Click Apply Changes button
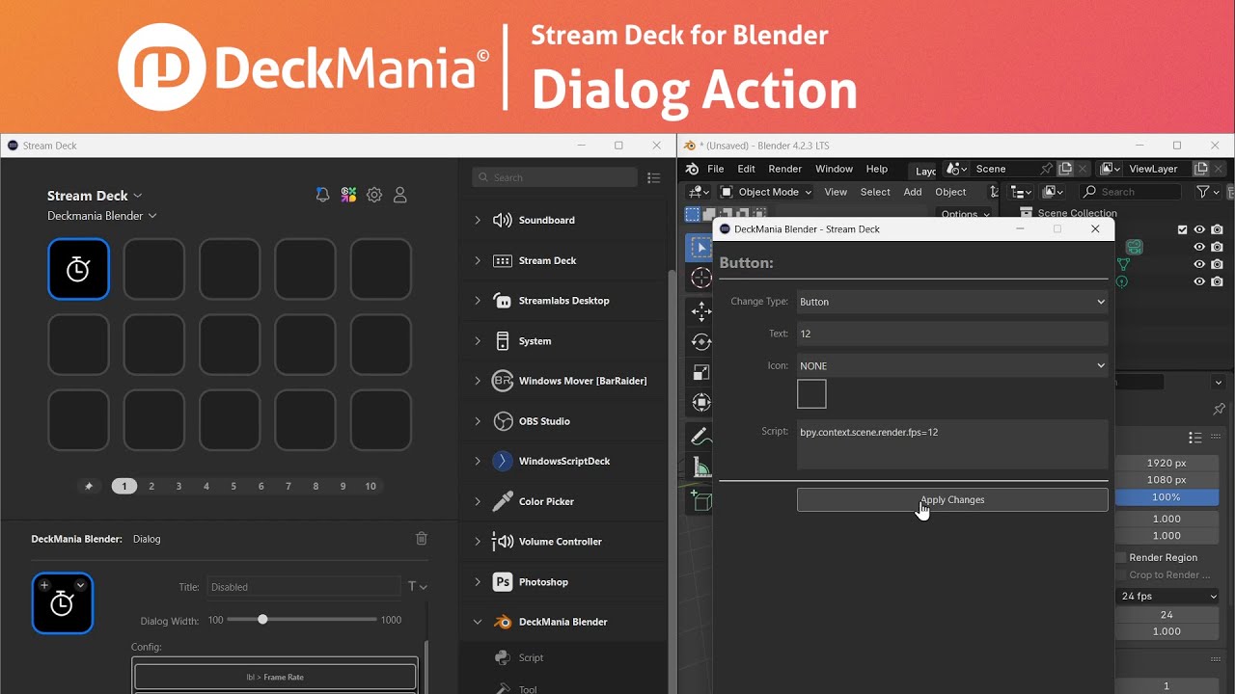Screen dimensions: 1235x694 (952, 499)
